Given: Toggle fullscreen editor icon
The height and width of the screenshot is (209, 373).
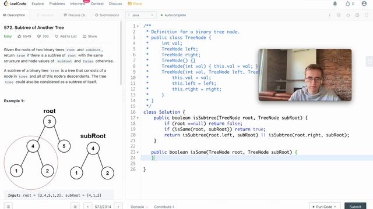Looking at the screenshot, I should coord(367,15).
